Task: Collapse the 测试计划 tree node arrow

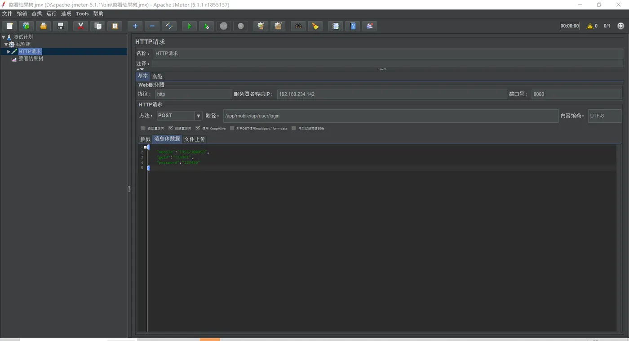Action: coord(4,37)
